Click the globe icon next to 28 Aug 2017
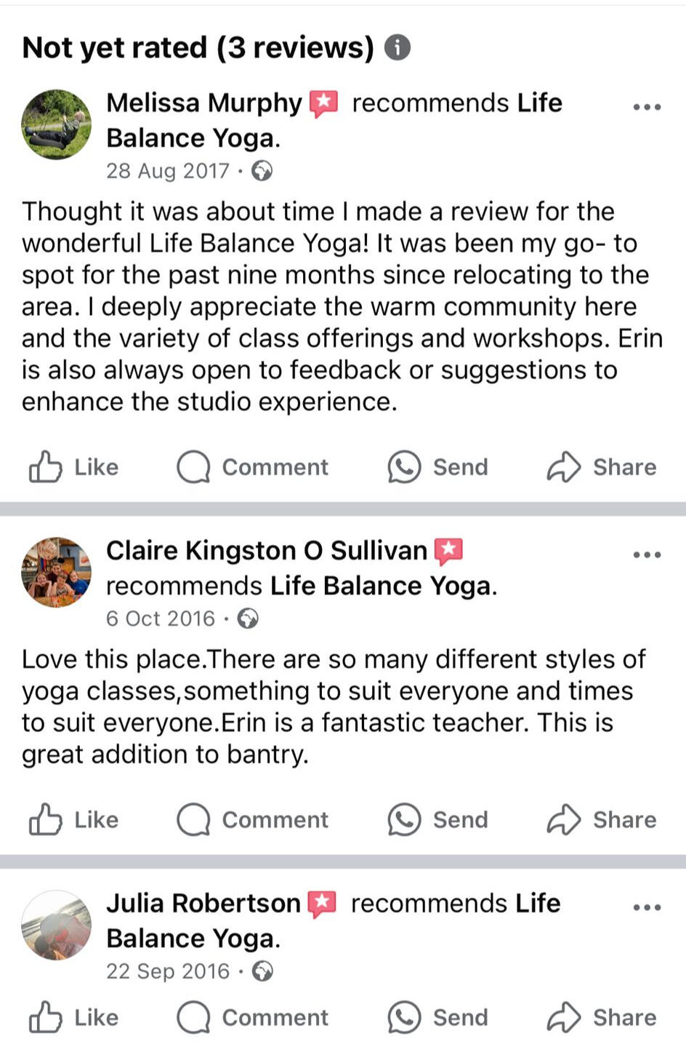The image size is (686, 1047). 262,171
